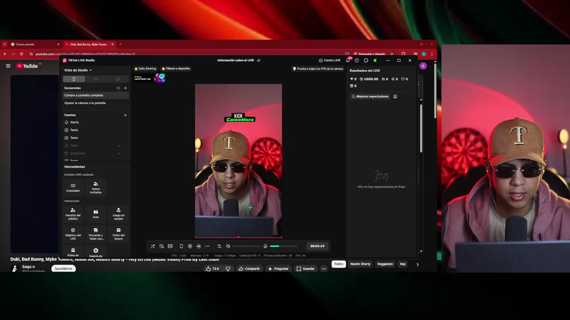Click the green Kick icon in title bar
Image resolution: width=570 pixels, height=320 pixels.
coord(375,60)
